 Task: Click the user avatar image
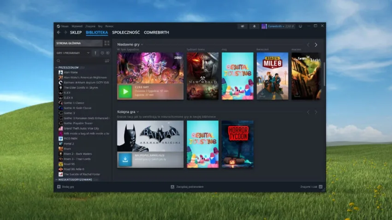pos(264,26)
